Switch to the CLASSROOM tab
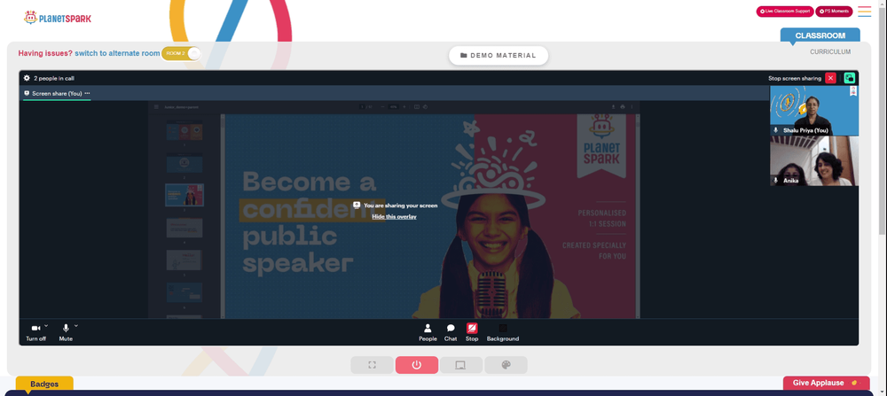This screenshot has height=396, width=887. (x=820, y=35)
